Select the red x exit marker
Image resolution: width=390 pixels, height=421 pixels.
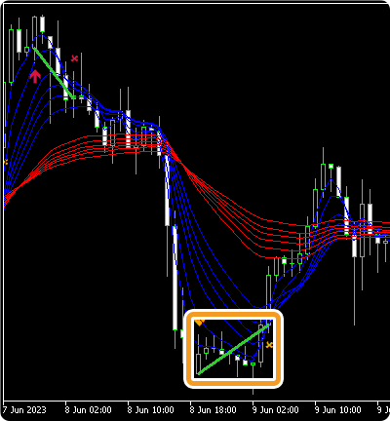(75, 58)
